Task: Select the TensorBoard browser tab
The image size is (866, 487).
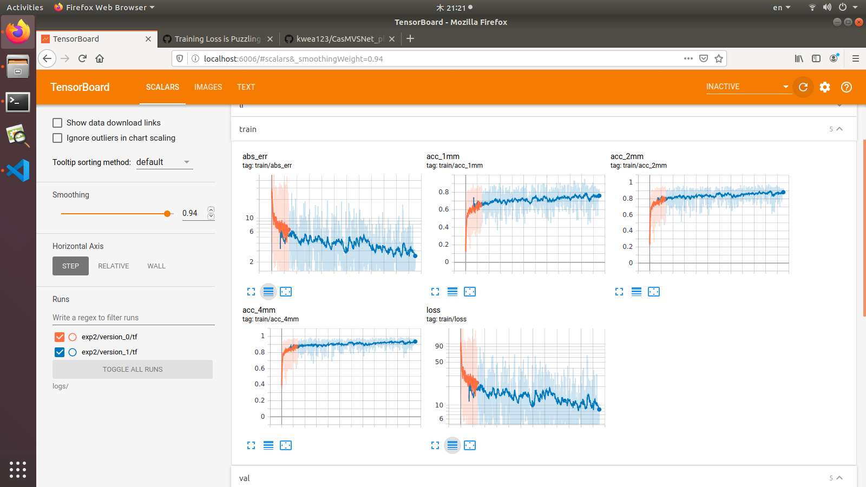Action: tap(96, 39)
